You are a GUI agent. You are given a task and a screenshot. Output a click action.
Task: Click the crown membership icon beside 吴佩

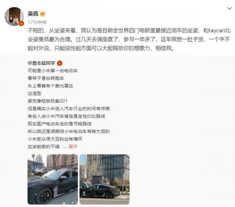[43, 14]
